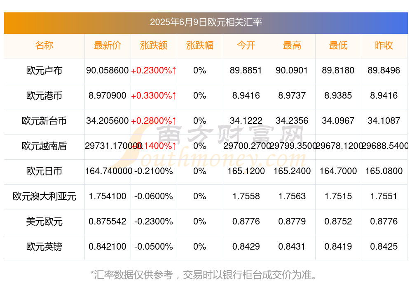Click the 今开 column header
This screenshot has height=288, width=412.
(x=246, y=45)
